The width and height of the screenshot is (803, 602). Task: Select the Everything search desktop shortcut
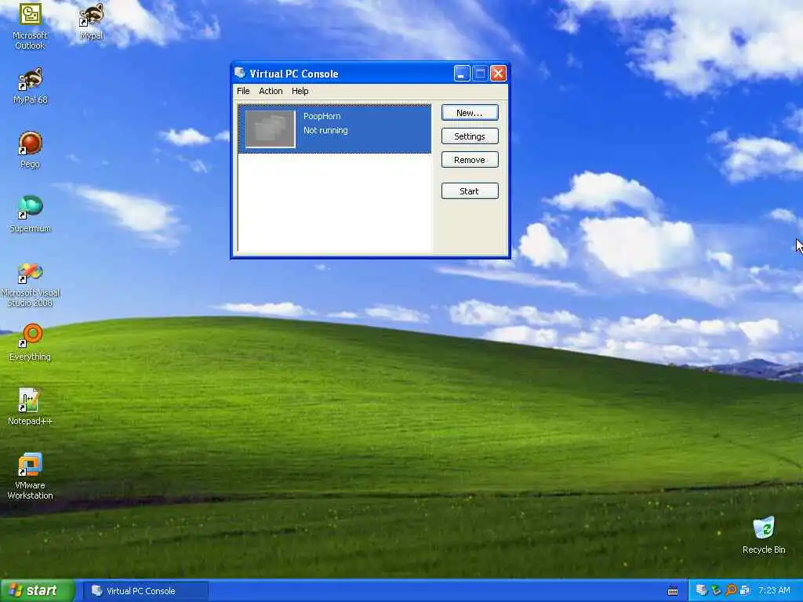(x=31, y=343)
